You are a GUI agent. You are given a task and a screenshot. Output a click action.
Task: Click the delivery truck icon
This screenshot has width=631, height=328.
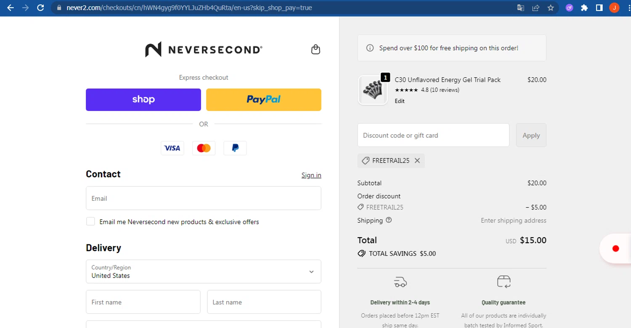pos(400,281)
